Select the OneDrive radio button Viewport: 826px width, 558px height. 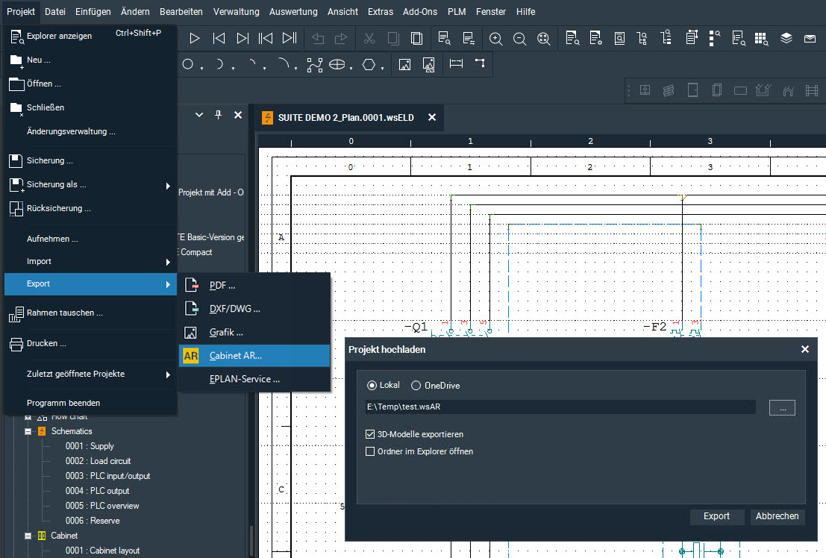416,385
